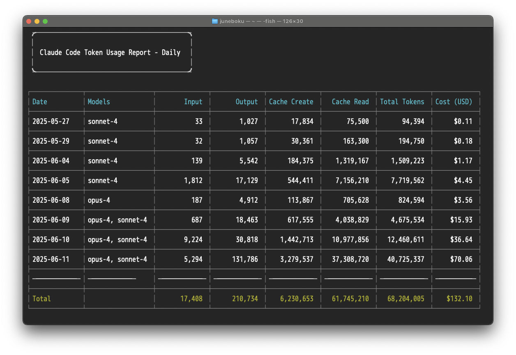
Task: Click the total tokens value 1,509,223
Action: click(408, 161)
